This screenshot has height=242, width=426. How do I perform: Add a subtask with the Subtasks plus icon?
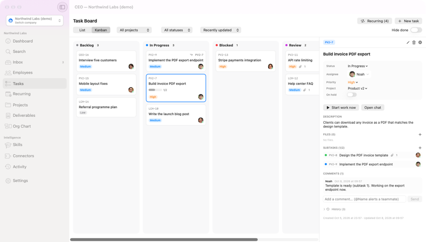click(x=420, y=148)
